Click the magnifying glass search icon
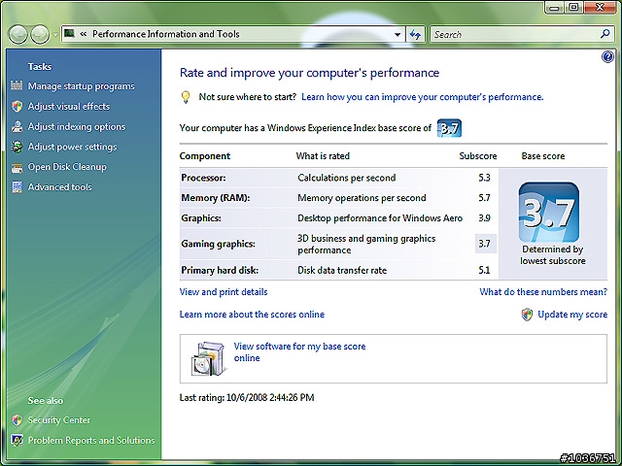622x466 pixels. (x=605, y=34)
